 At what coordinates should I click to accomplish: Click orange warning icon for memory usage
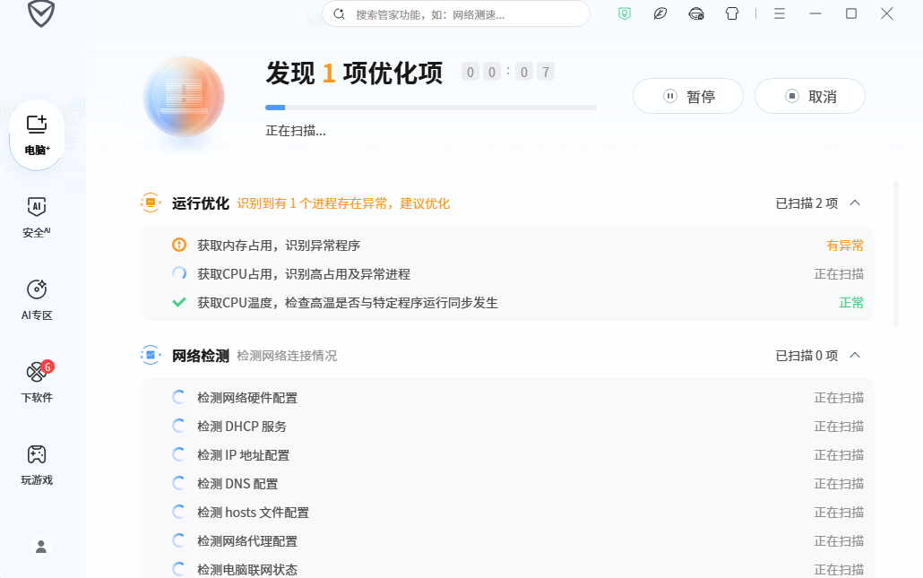[179, 245]
